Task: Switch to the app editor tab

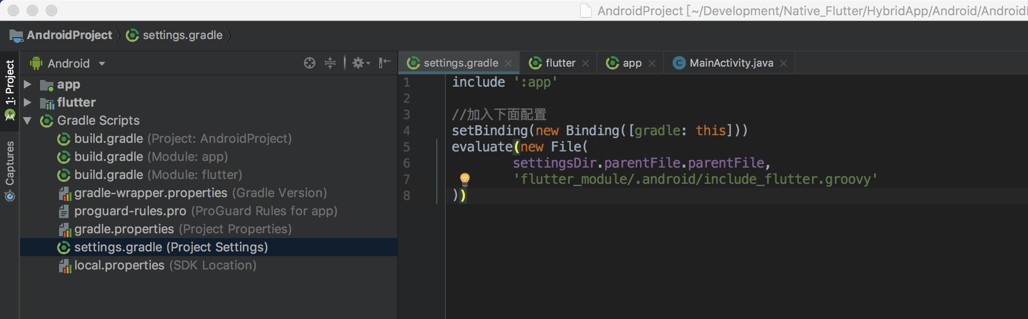Action: point(631,63)
